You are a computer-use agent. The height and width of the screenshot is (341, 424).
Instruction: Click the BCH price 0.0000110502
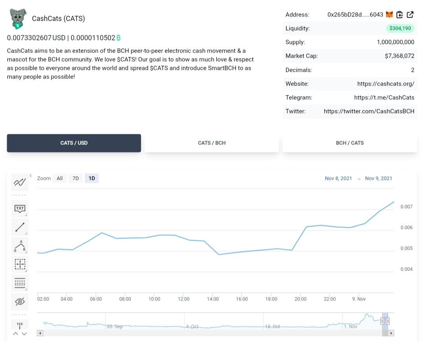(93, 38)
